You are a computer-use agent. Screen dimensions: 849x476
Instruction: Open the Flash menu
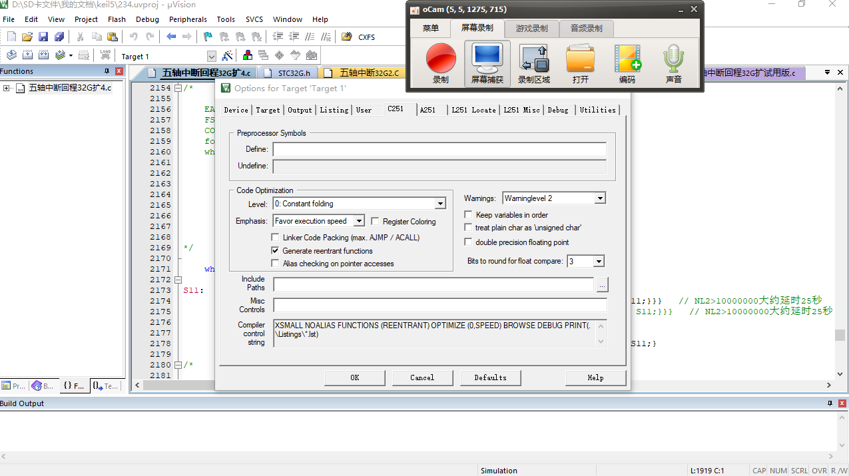point(117,19)
